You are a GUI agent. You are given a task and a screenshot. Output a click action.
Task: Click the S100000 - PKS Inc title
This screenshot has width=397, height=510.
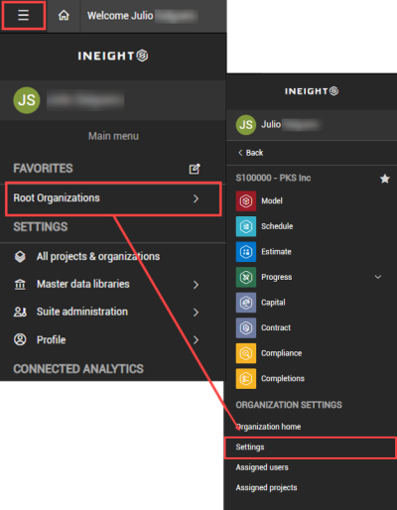pyautogui.click(x=273, y=178)
